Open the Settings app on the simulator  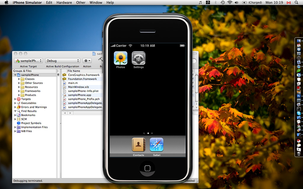coord(138,58)
